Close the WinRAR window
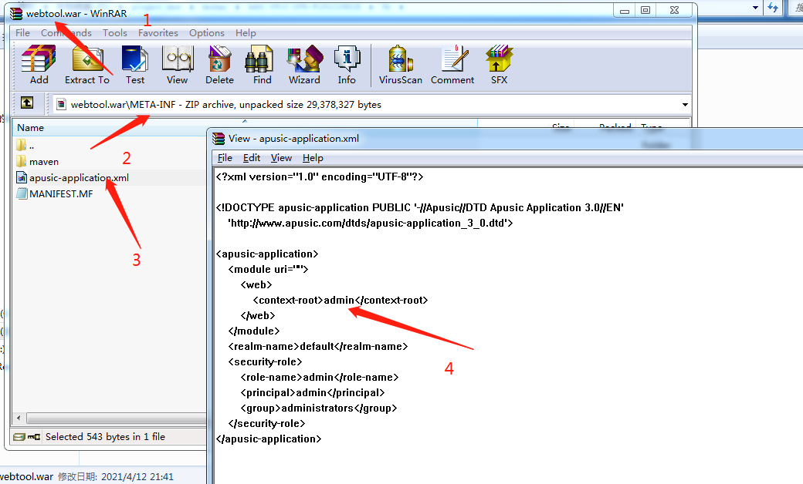Screen dimensions: 803x484 [x=675, y=10]
